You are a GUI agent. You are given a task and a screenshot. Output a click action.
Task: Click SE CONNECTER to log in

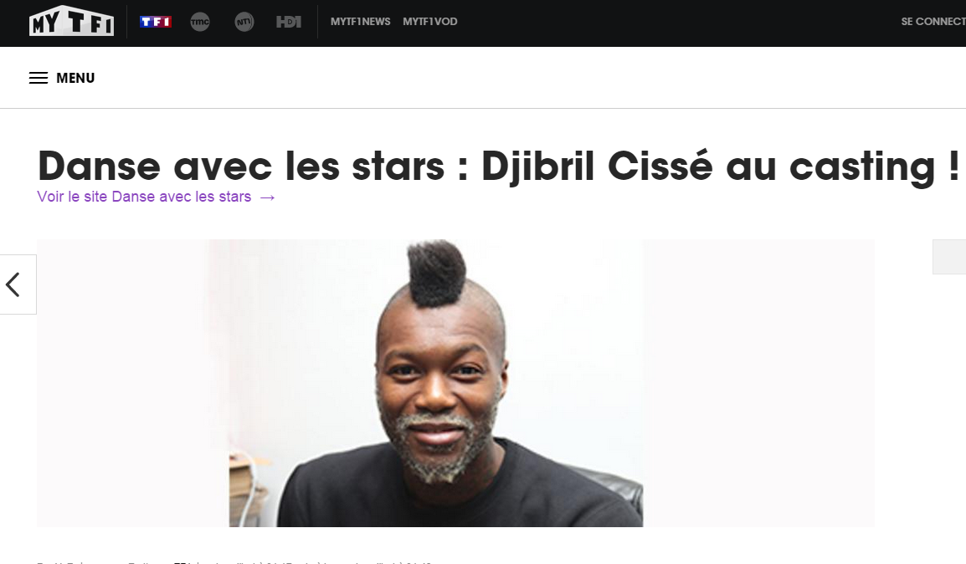(933, 22)
